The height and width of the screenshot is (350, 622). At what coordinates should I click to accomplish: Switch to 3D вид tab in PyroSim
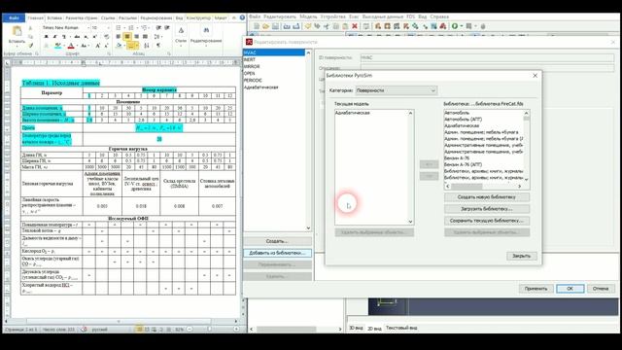(x=357, y=328)
